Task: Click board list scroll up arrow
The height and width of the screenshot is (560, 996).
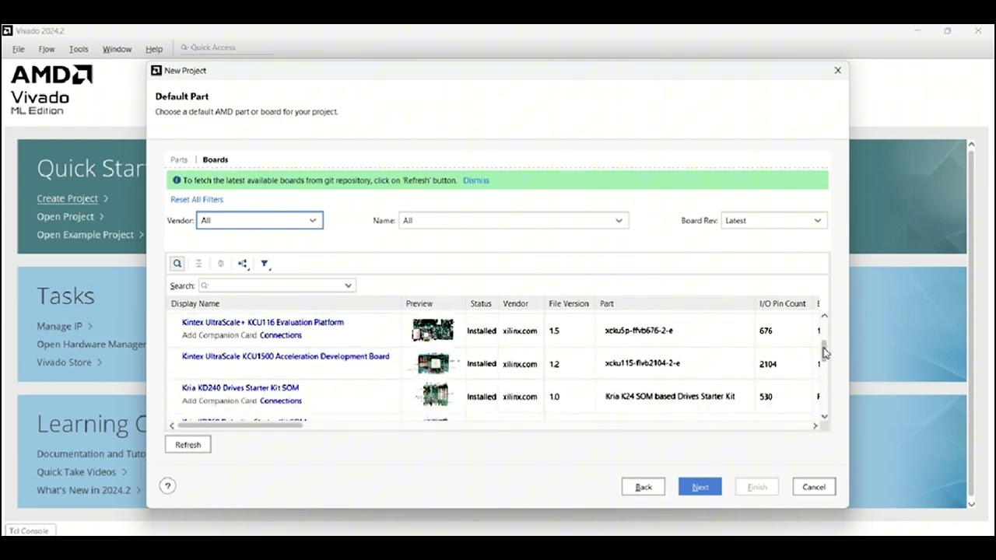Action: point(824,316)
